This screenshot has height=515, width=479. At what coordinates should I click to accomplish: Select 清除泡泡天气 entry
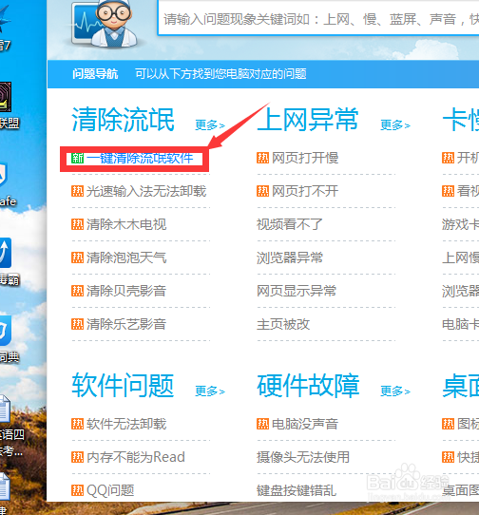126,257
